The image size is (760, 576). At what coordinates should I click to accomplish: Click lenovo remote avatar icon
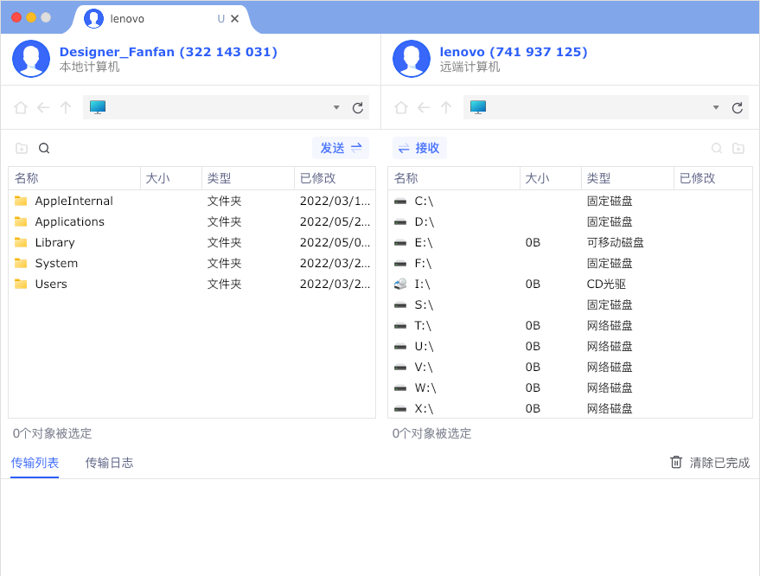(x=412, y=59)
